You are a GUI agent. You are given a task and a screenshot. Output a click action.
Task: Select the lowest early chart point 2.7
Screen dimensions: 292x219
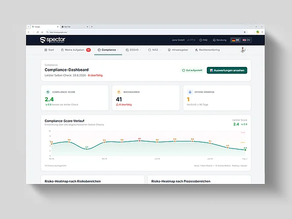(x=87, y=149)
